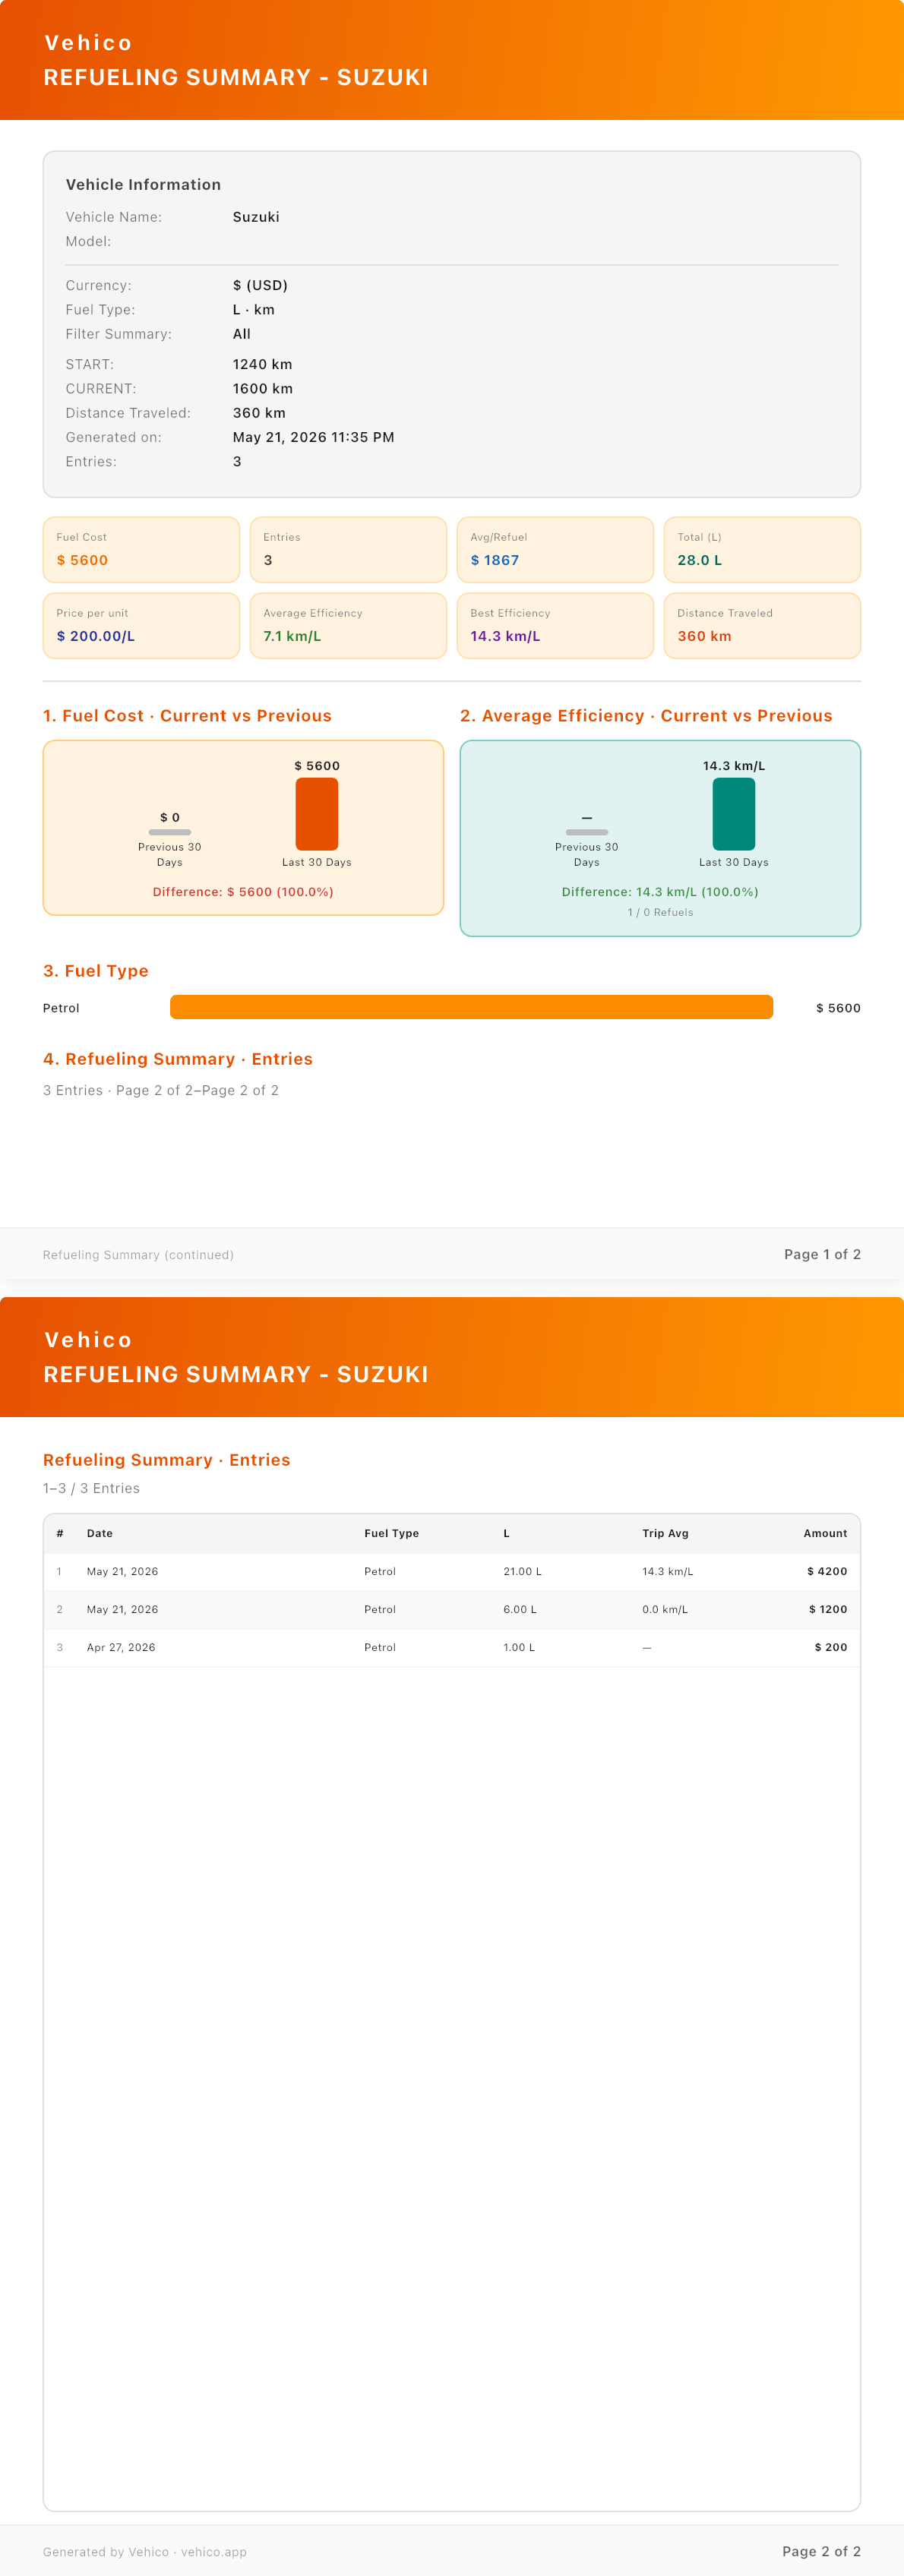This screenshot has width=904, height=2576.
Task: Click heading "1. Fuel Cost · Current vs Previous"
Action: (187, 716)
